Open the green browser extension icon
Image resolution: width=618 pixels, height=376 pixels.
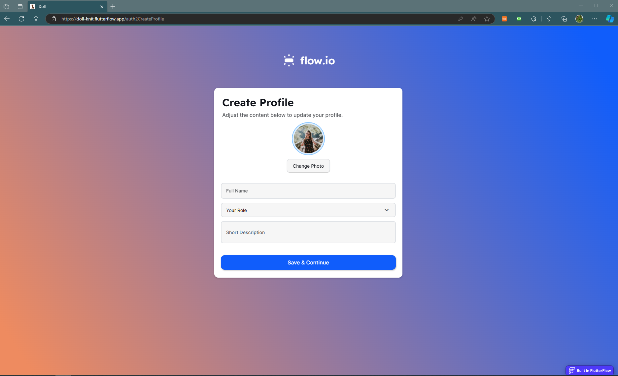(519, 19)
